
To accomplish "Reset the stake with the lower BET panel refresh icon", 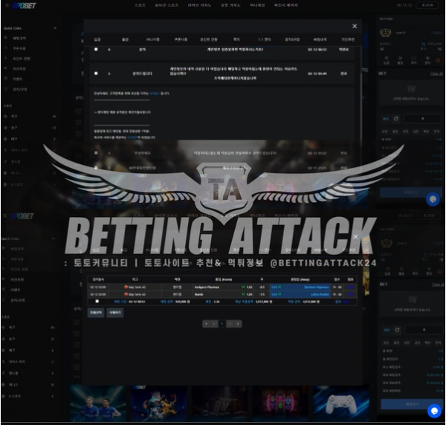I will pyautogui.click(x=397, y=330).
